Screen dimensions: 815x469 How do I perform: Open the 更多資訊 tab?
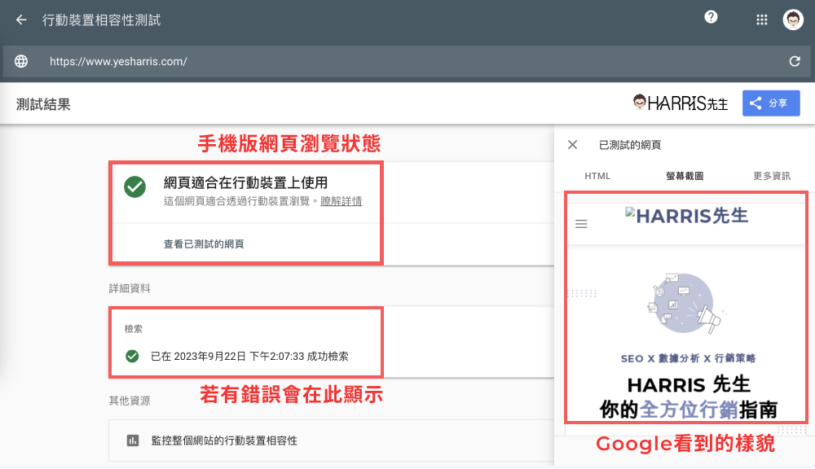(772, 176)
